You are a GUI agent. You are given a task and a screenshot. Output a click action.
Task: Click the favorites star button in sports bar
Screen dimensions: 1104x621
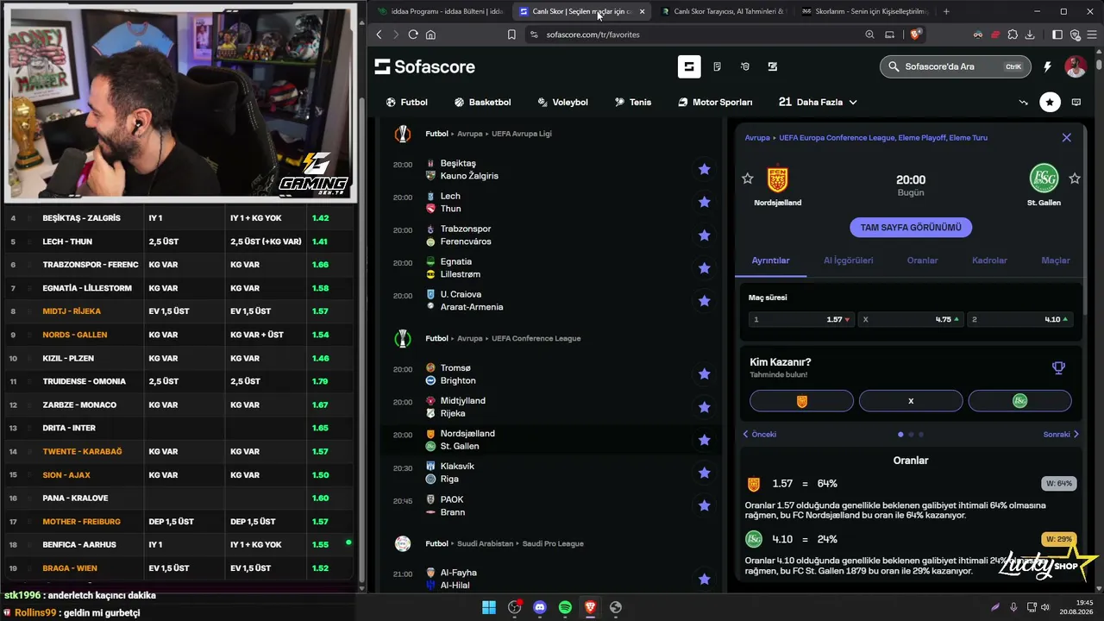(x=1050, y=102)
